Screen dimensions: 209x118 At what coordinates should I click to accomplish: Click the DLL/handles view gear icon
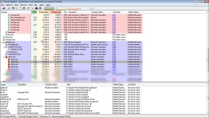(24, 8)
